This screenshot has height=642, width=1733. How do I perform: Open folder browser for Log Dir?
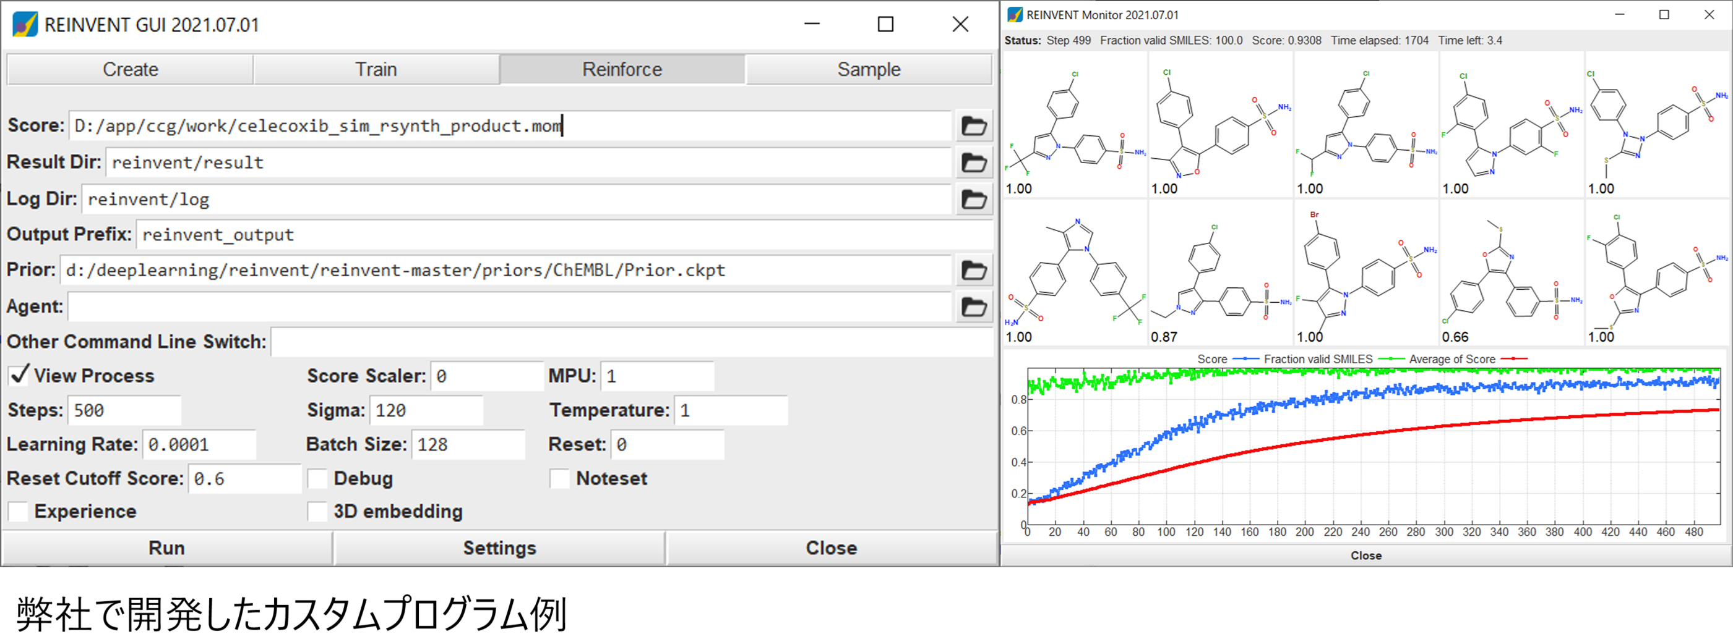[973, 200]
